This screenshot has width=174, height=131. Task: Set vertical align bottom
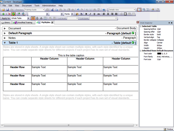pos(41,18)
